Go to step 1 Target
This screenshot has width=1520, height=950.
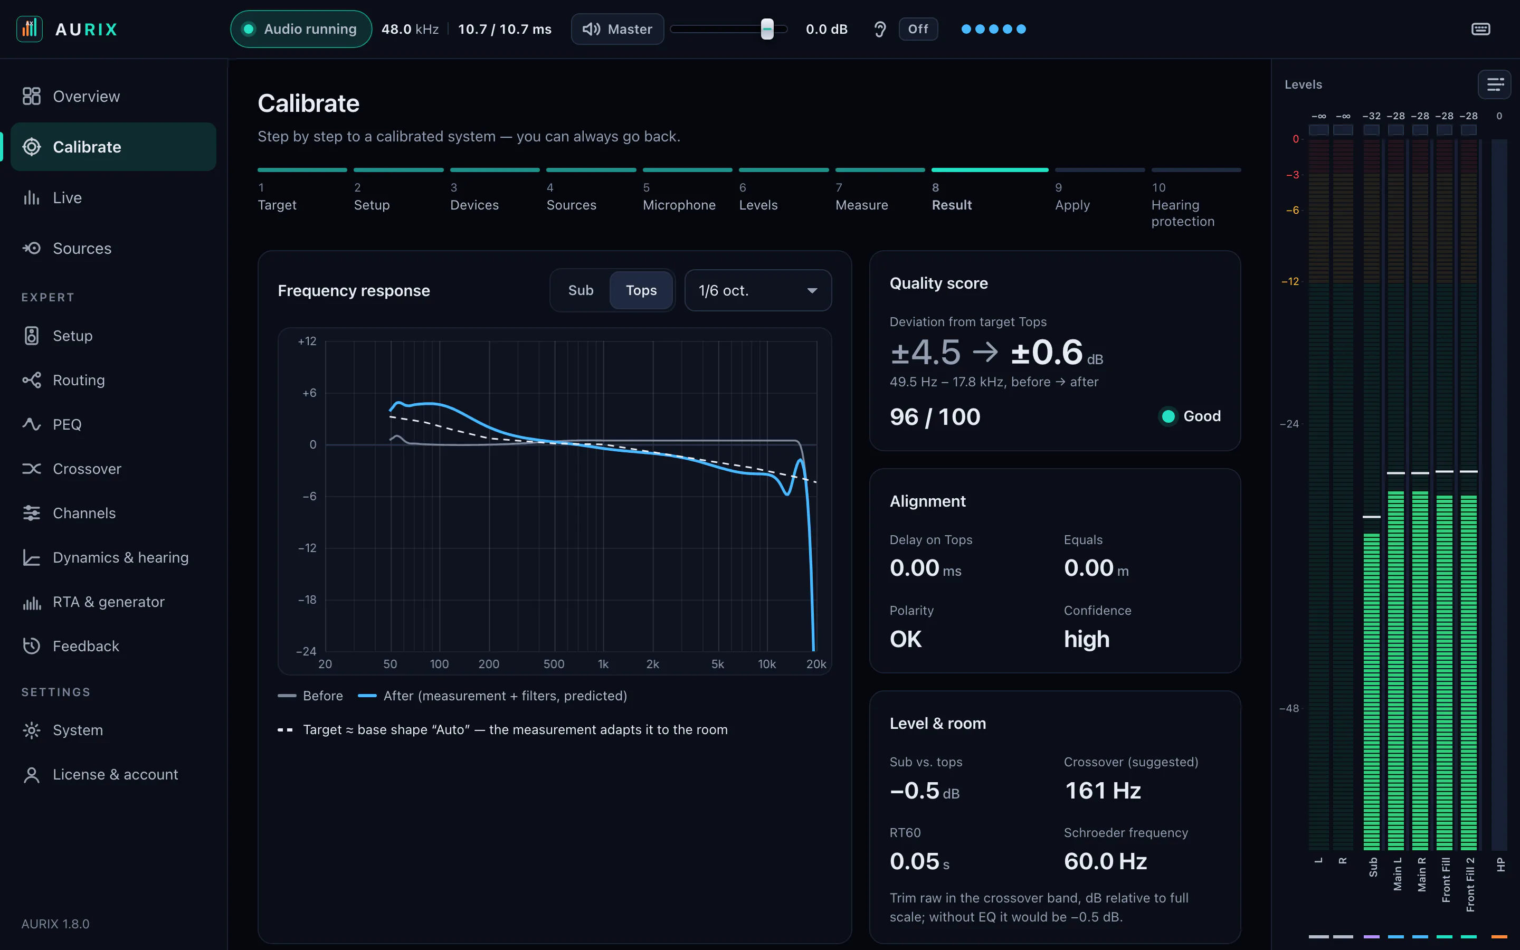(x=302, y=192)
